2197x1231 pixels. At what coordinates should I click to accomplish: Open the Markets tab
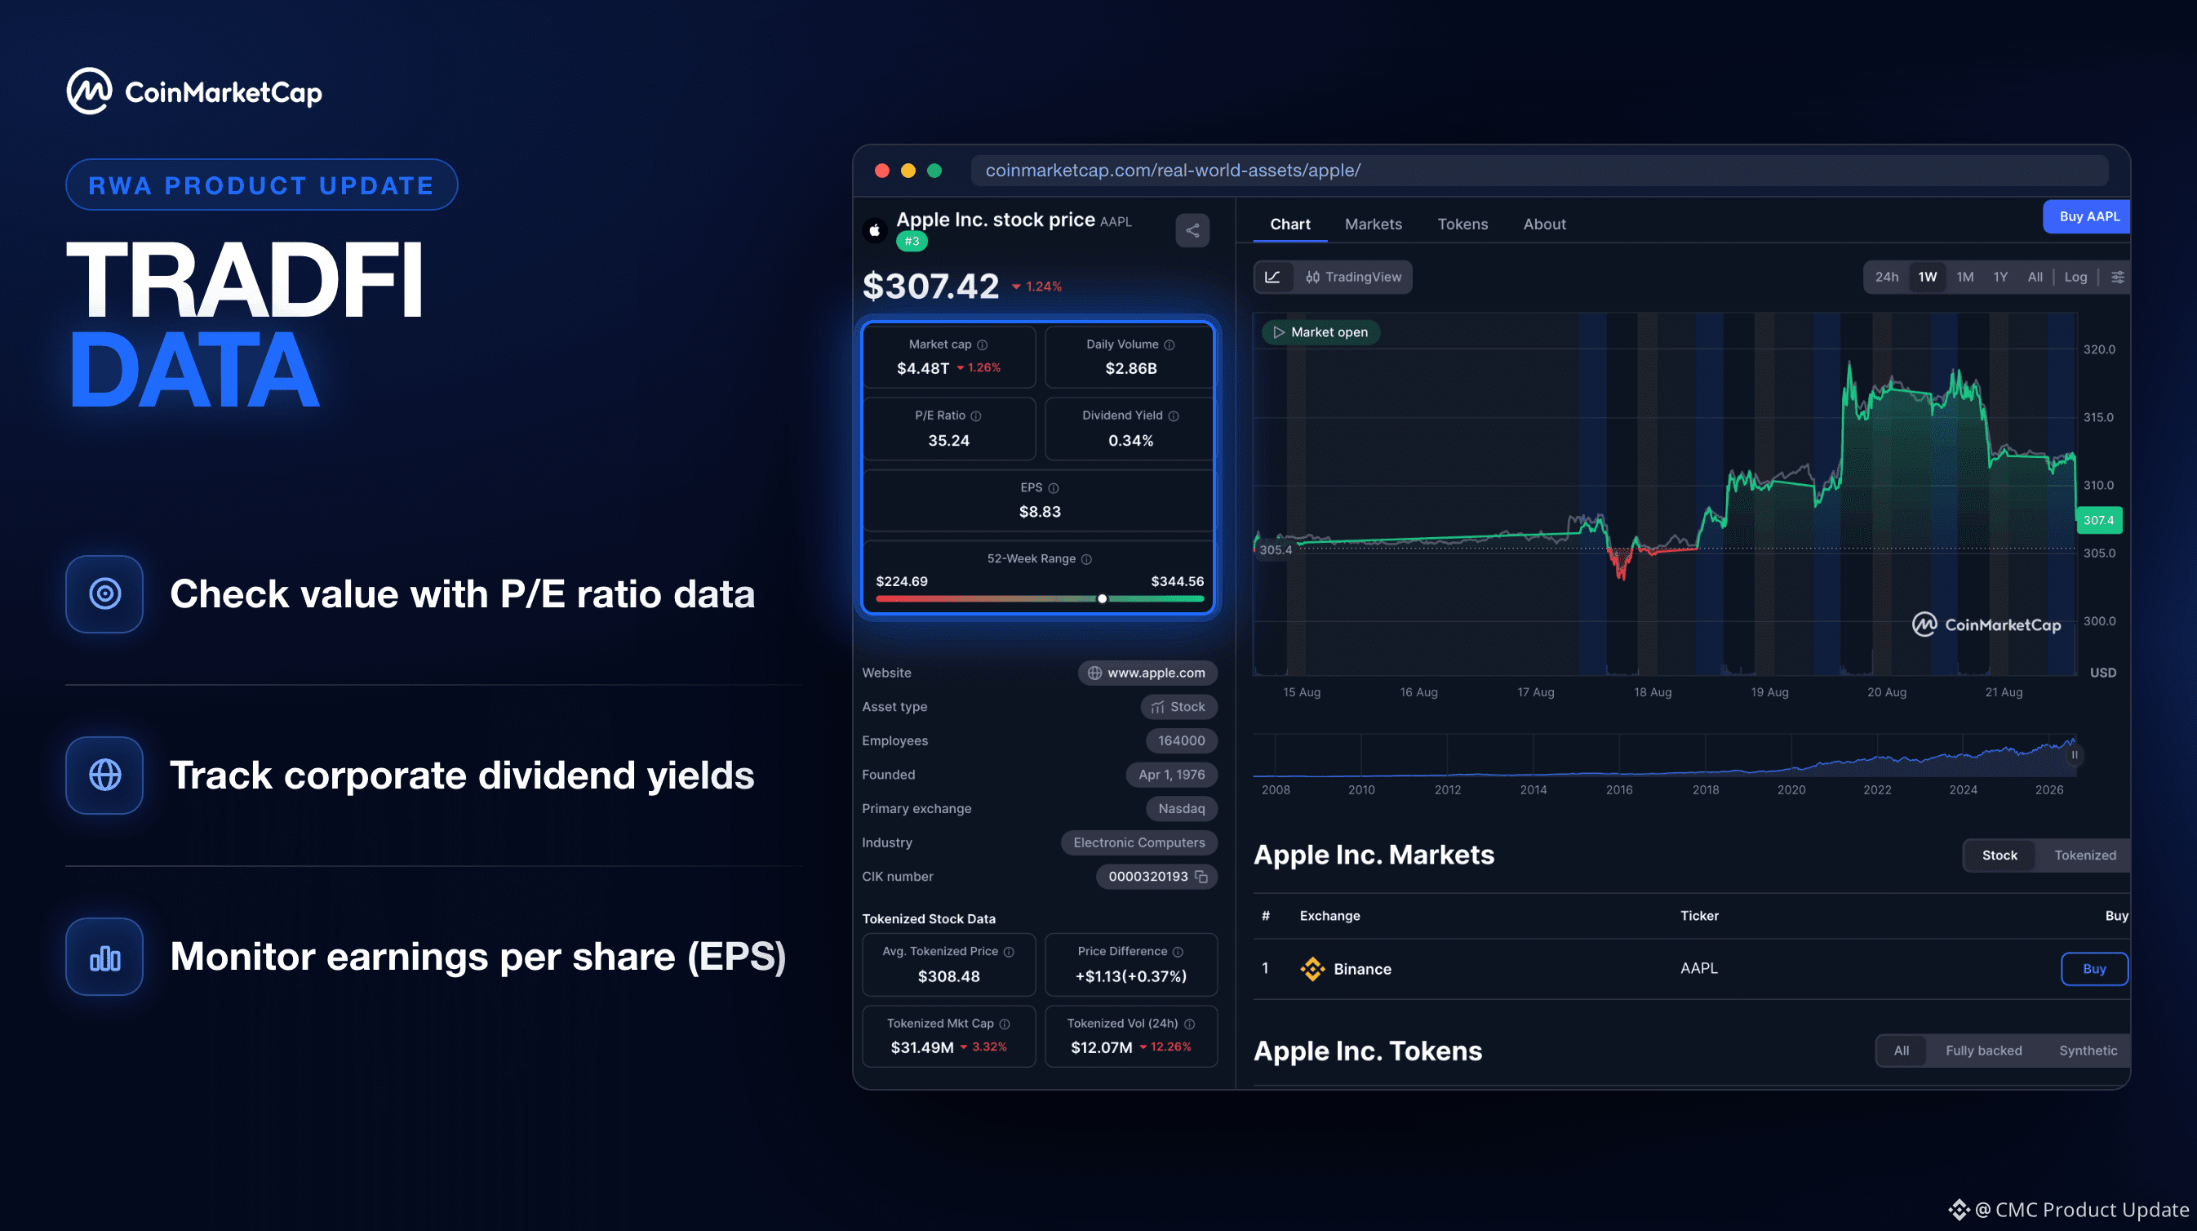point(1373,224)
